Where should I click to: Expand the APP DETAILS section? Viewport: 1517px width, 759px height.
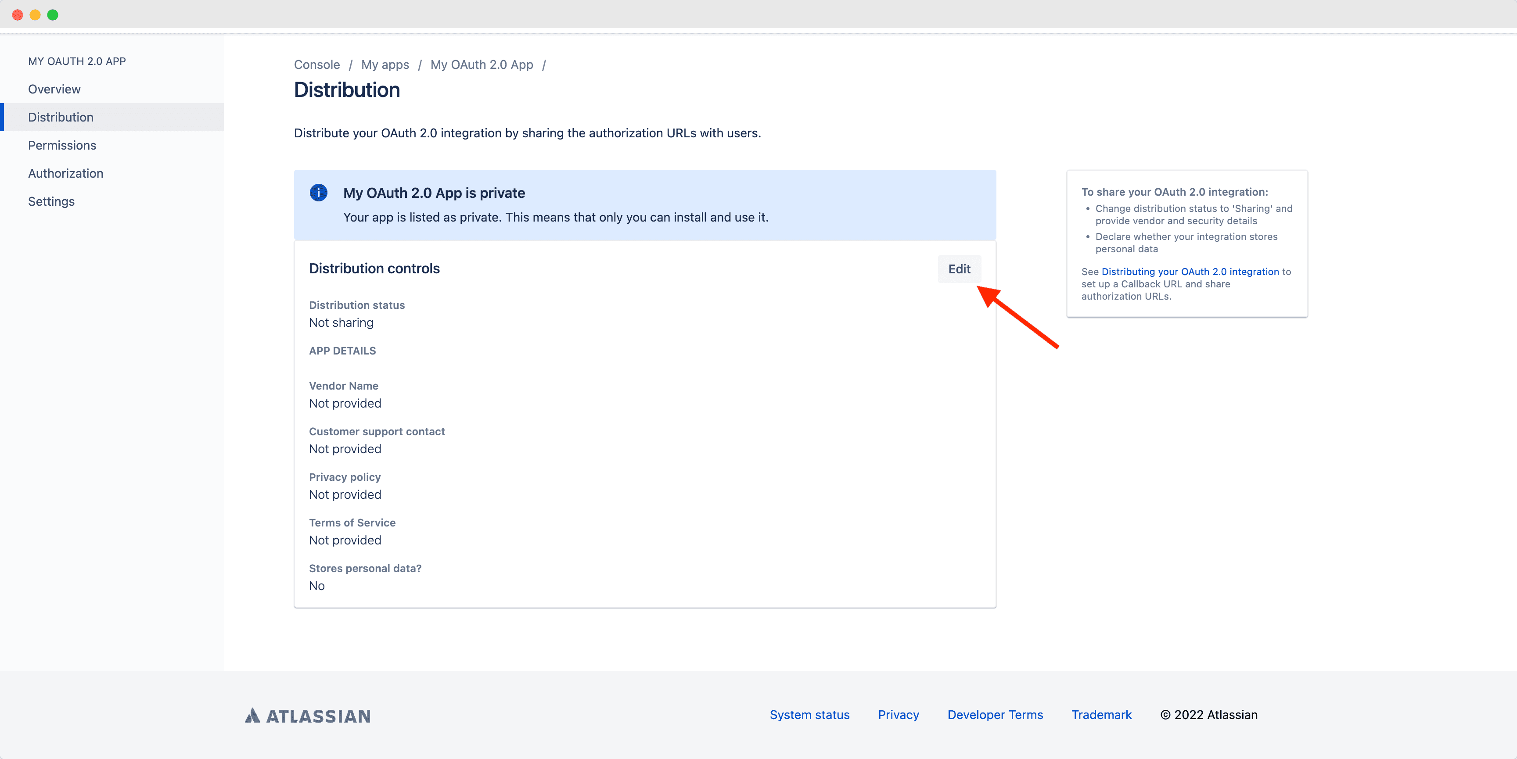click(x=343, y=351)
